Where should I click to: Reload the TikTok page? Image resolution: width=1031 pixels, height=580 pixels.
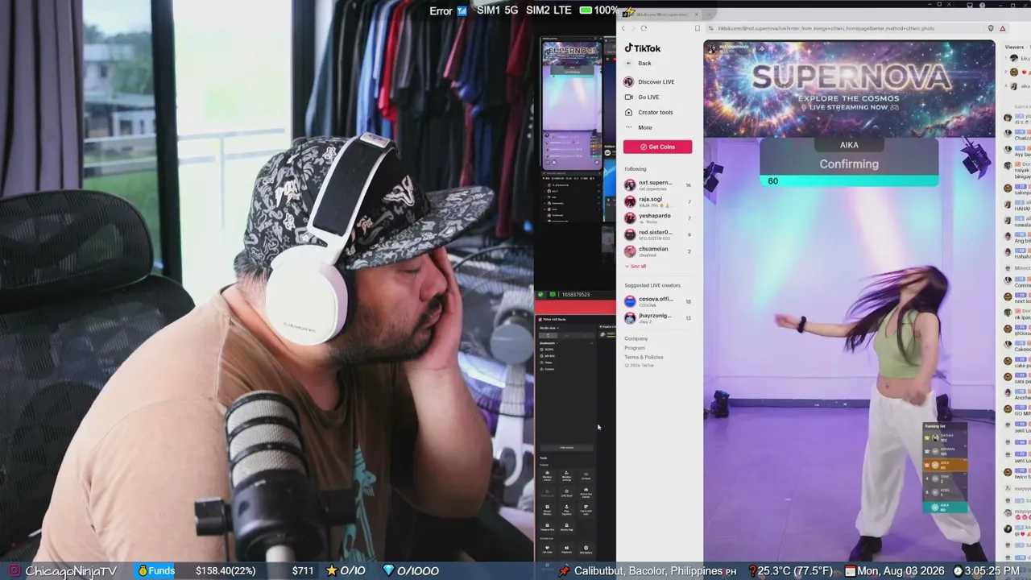pyautogui.click(x=644, y=28)
